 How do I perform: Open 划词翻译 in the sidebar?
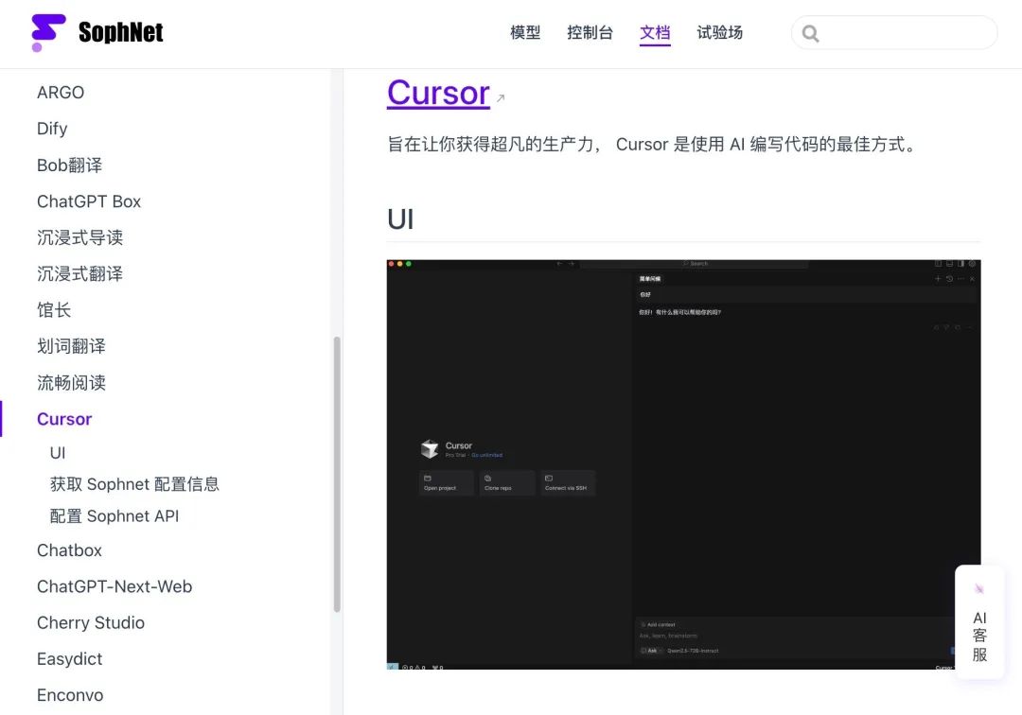click(x=71, y=346)
